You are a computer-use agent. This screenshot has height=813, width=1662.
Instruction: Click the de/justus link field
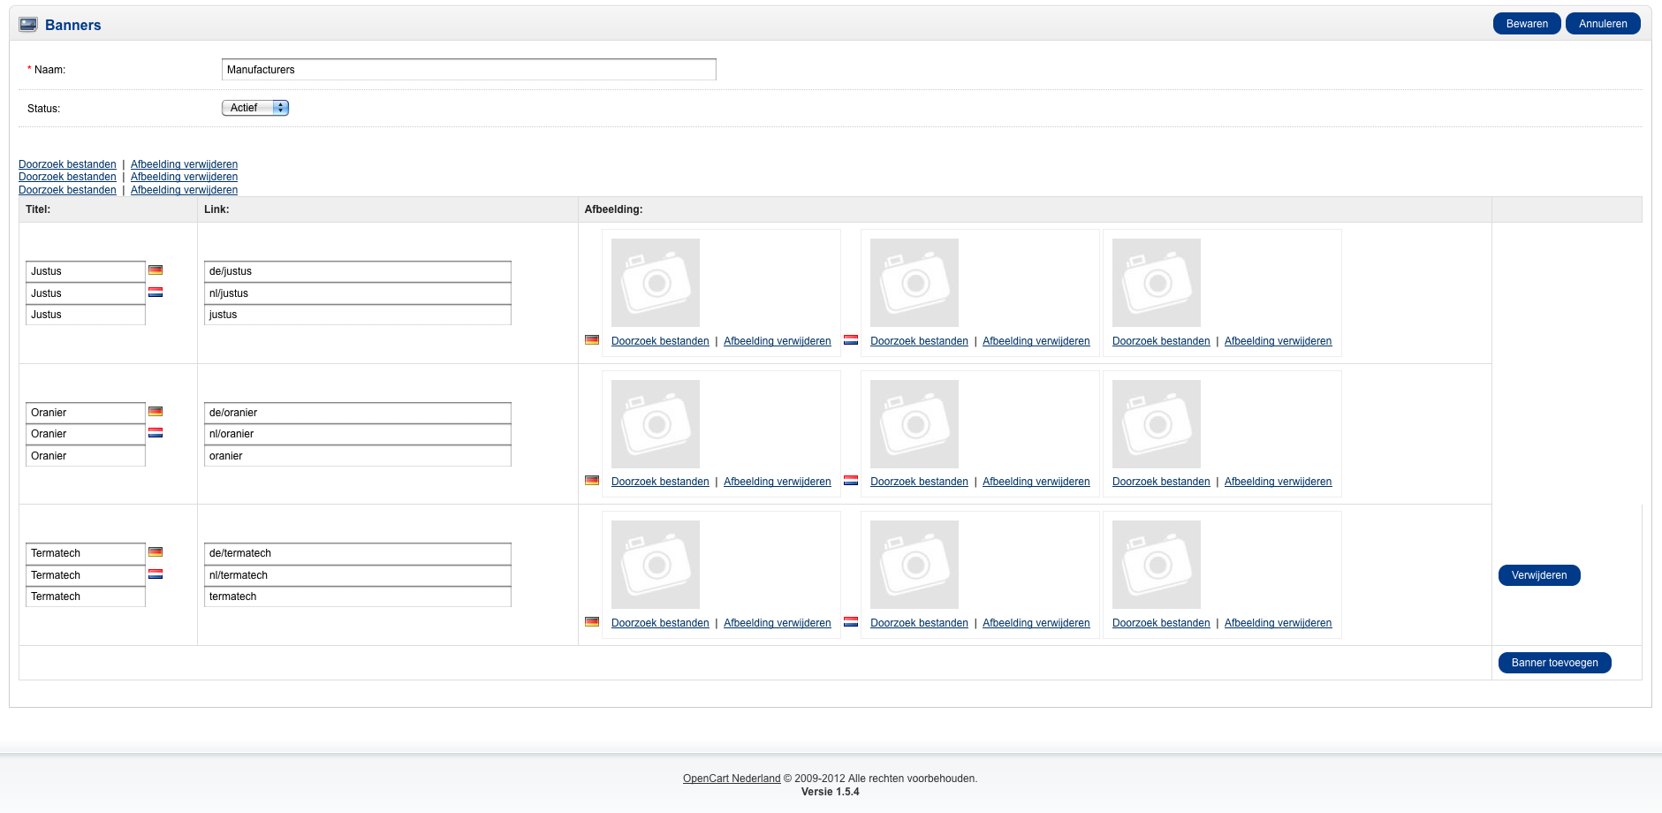[358, 271]
